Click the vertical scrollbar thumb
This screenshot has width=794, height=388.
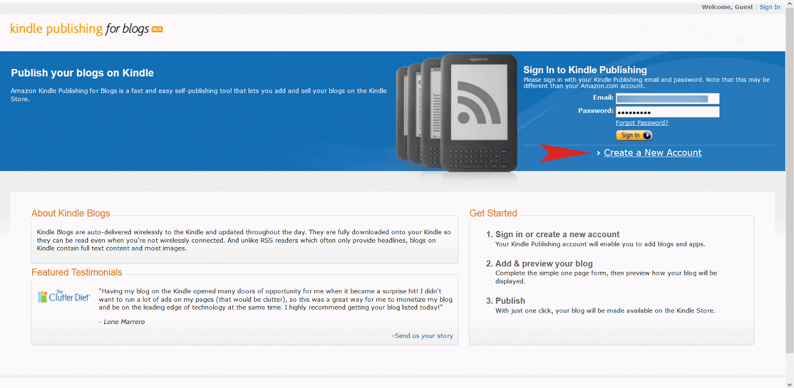pyautogui.click(x=790, y=181)
